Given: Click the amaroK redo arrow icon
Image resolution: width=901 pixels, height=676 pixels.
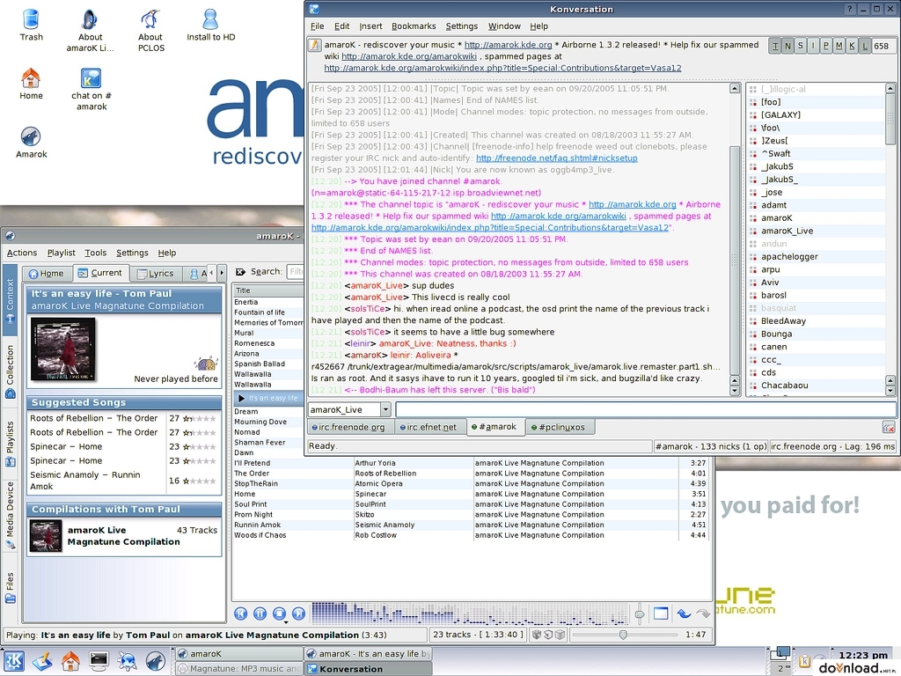Looking at the screenshot, I should (703, 614).
